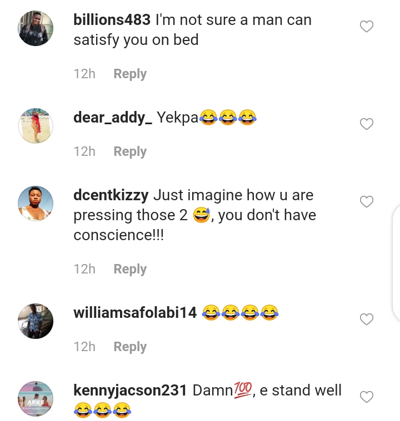Reply to billions483's comment
This screenshot has height=421, width=400.
(130, 74)
